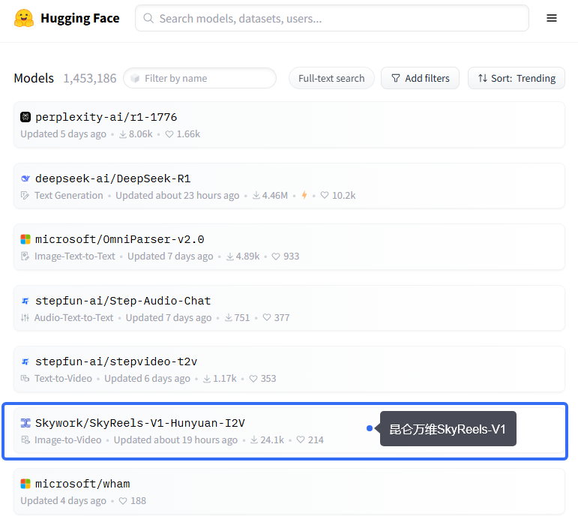This screenshot has height=519, width=578.
Task: Click the Image-to-Video task icon
Action: pos(25,439)
